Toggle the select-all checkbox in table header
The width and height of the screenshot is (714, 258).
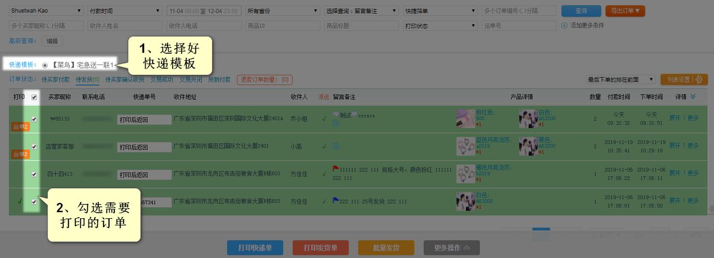coord(34,97)
